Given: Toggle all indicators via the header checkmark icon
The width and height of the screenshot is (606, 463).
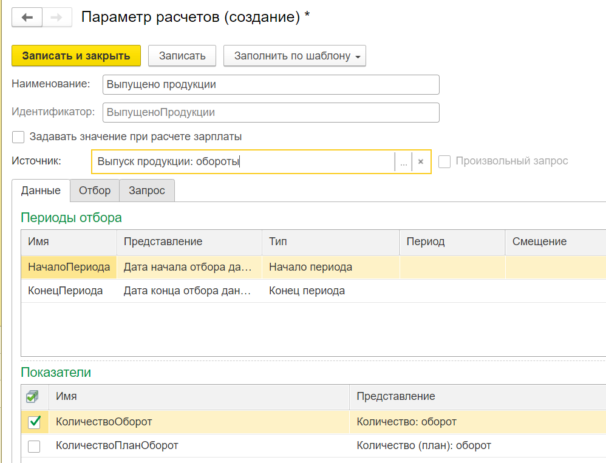Looking at the screenshot, I should click(x=32, y=397).
